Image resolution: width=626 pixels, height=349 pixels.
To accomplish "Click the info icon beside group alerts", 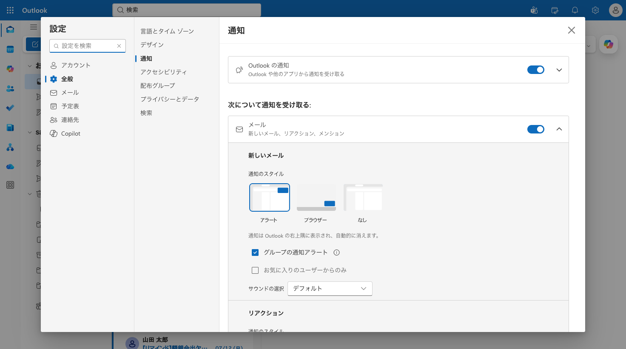I will (336, 253).
